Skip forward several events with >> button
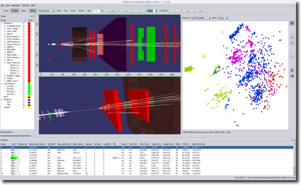The image size is (301, 185). pos(188,11)
